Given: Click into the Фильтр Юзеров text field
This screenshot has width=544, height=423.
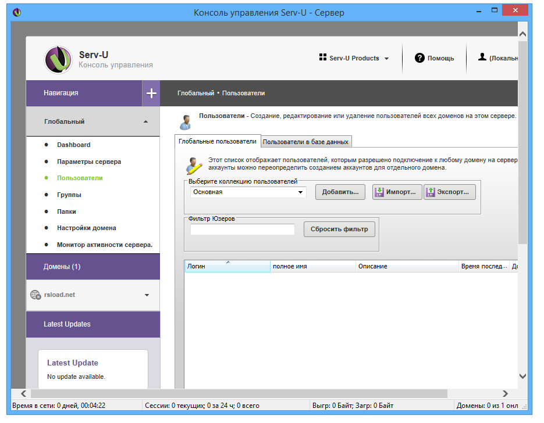Looking at the screenshot, I should pos(243,230).
